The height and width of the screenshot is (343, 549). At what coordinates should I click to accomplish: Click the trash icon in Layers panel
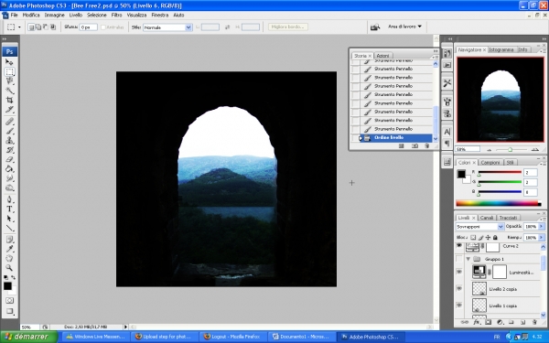tap(534, 322)
